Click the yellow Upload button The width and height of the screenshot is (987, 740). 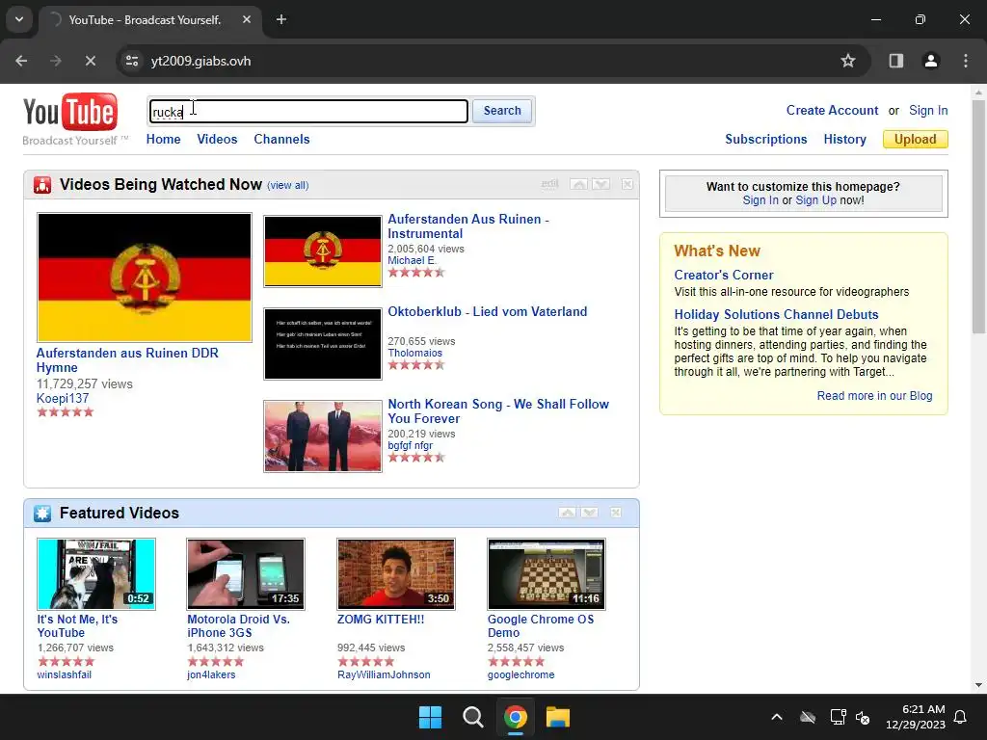tap(916, 139)
